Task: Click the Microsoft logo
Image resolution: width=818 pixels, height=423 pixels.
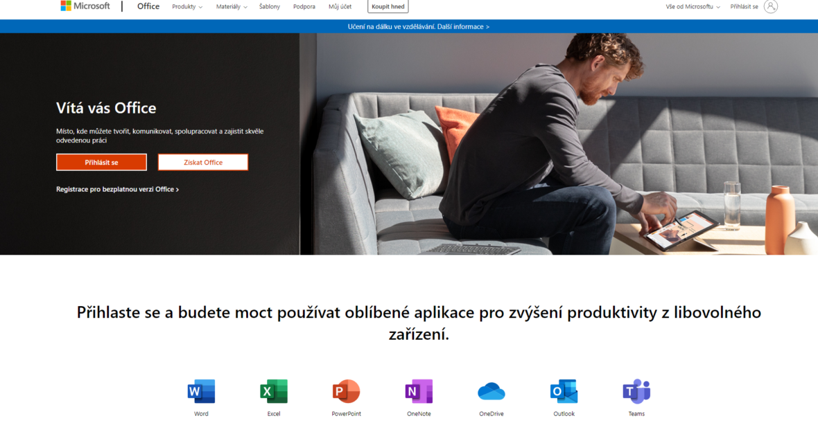Action: point(85,6)
